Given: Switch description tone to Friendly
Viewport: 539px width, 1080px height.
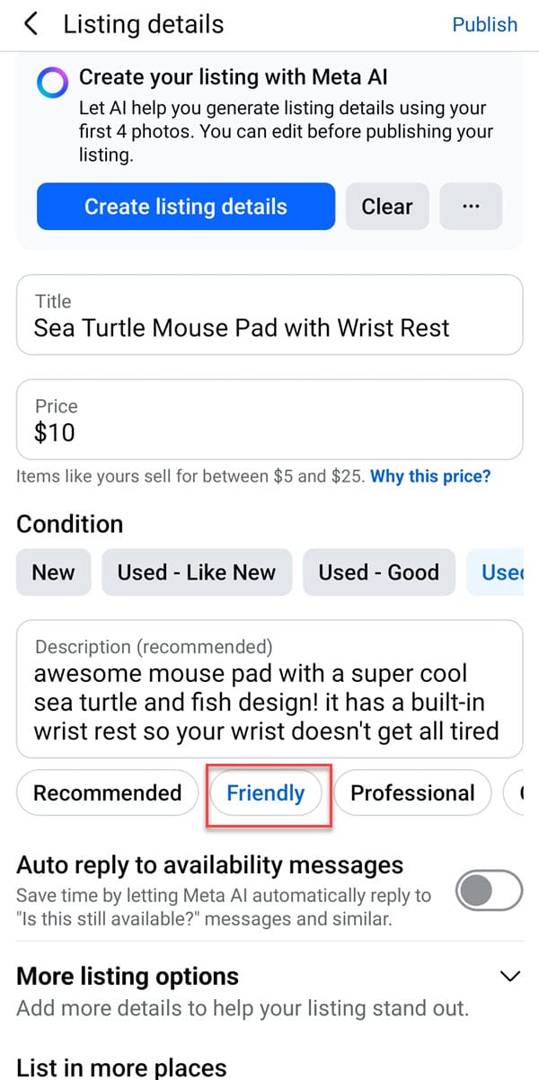Looking at the screenshot, I should (x=266, y=792).
